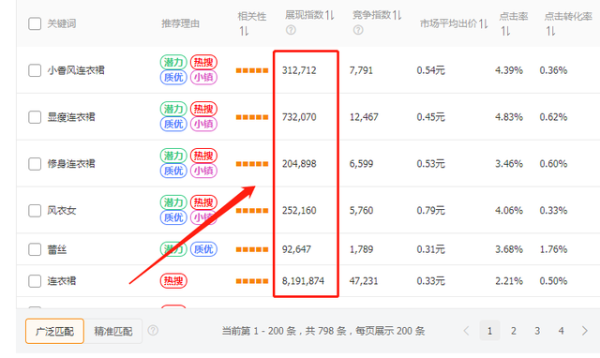Click 热搜 tag in 修身连衣裙 row
The width and height of the screenshot is (600, 358).
(x=203, y=156)
